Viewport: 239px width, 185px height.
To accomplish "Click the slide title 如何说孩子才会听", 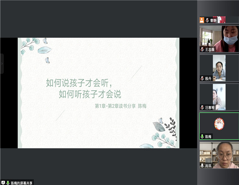I will click(x=81, y=82).
